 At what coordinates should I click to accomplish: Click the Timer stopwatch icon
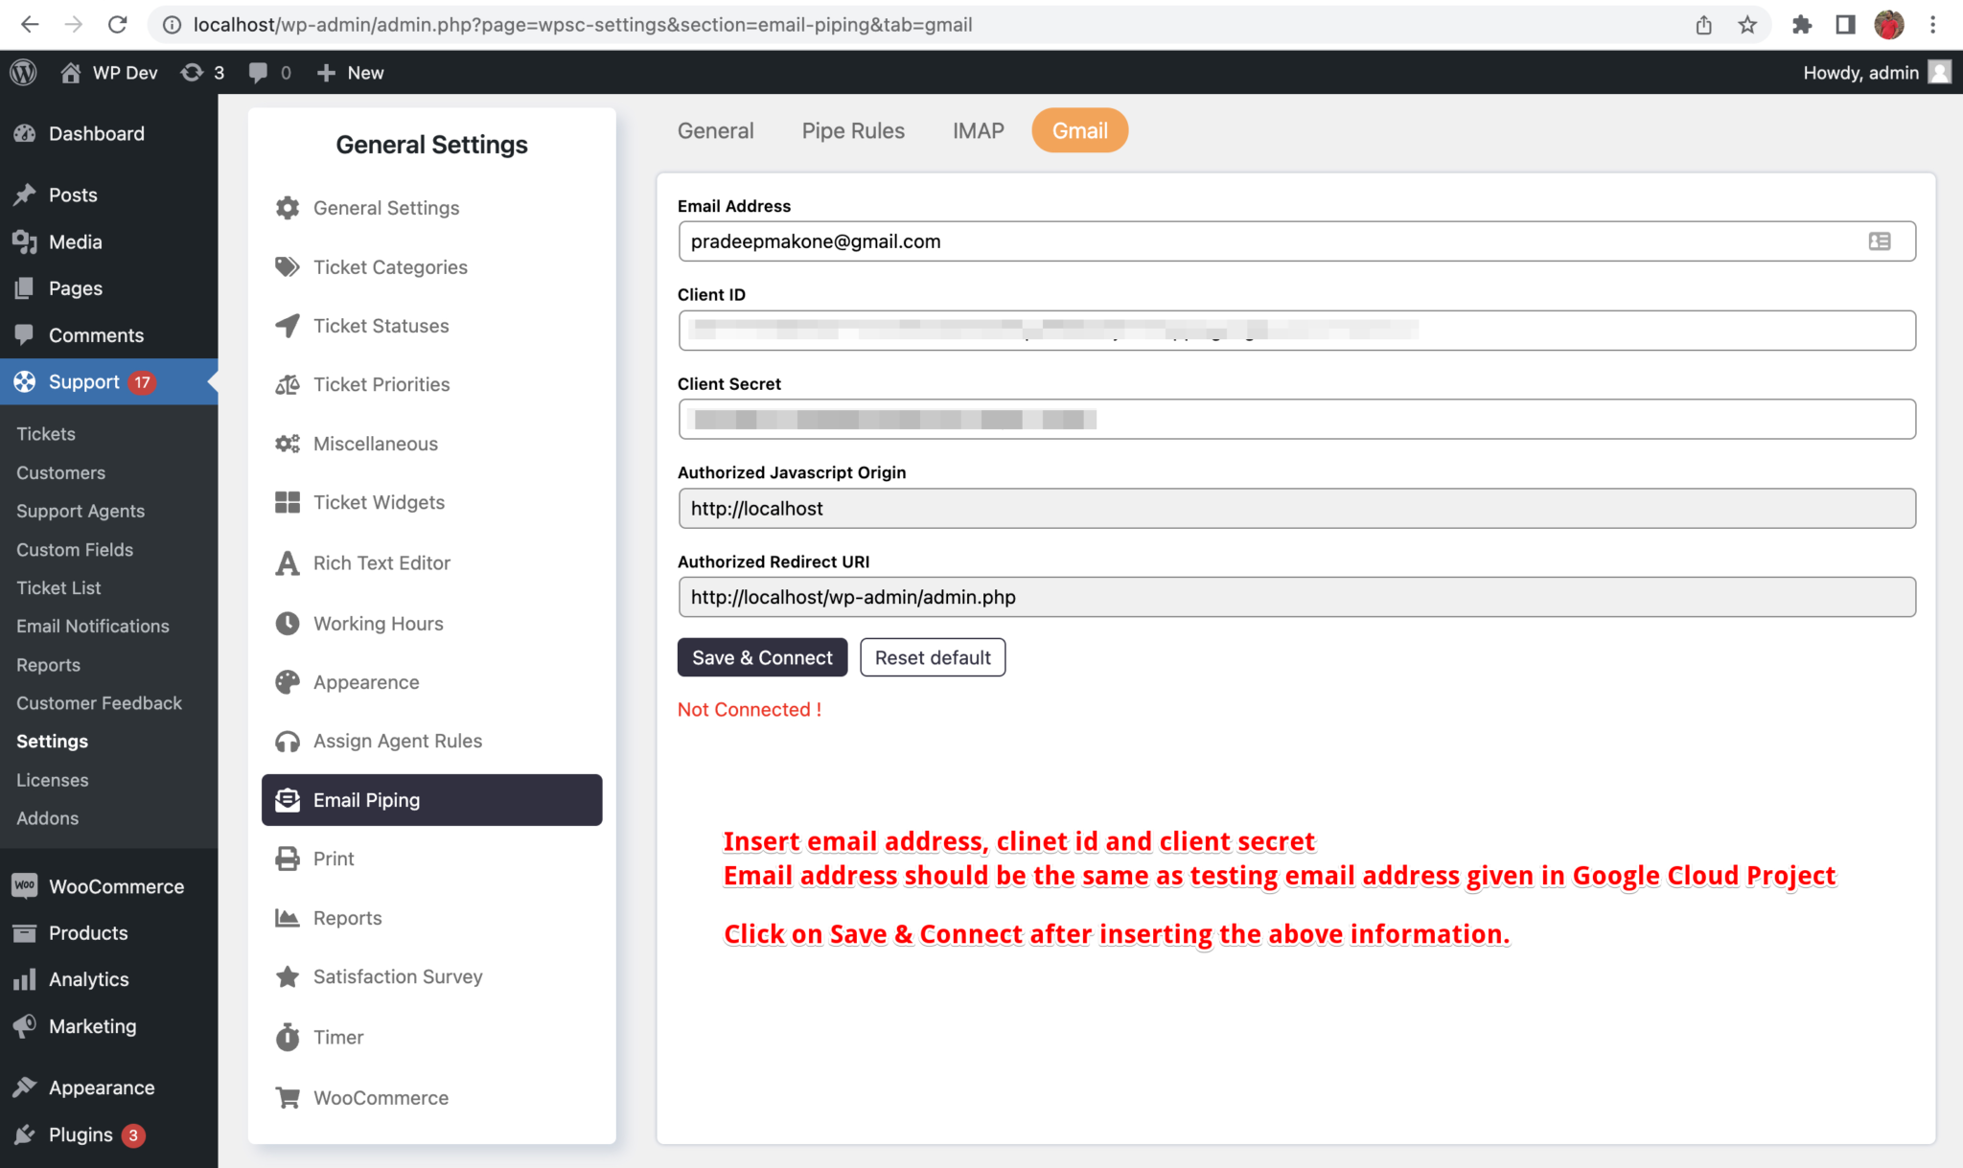point(287,1037)
